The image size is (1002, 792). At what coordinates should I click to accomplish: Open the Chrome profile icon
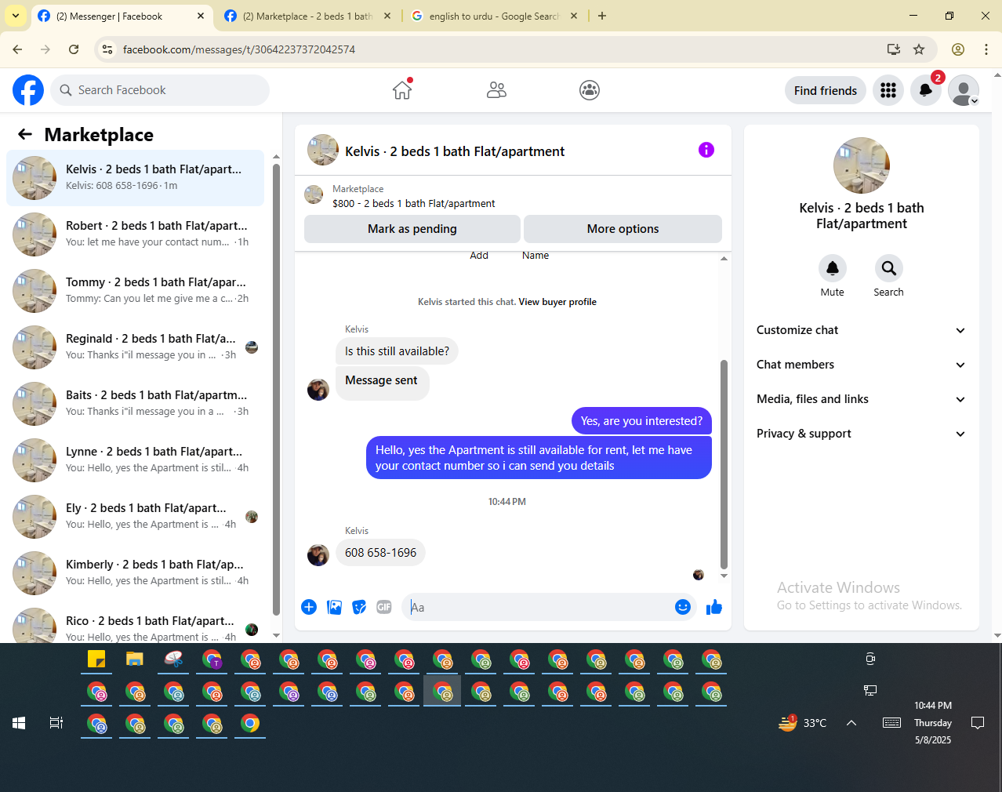(958, 49)
